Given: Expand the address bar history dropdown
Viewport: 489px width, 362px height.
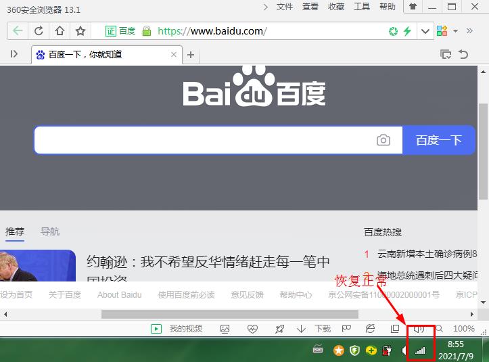Looking at the screenshot, I should [425, 31].
